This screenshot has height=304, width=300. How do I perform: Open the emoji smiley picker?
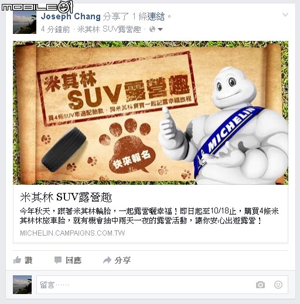(x=278, y=285)
